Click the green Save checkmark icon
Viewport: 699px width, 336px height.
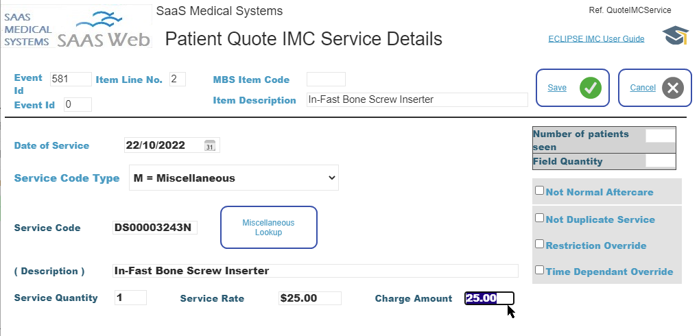click(591, 88)
